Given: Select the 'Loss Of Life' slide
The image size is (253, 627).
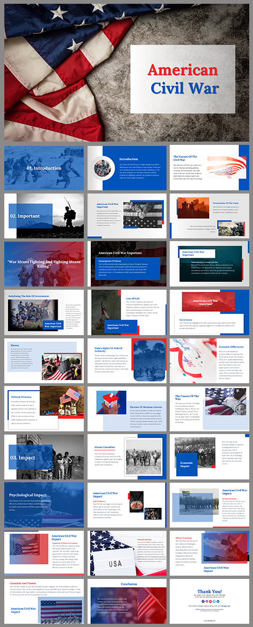Looking at the screenshot, I should (x=127, y=312).
